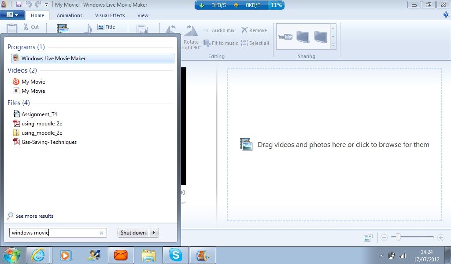Click the Windows Start orb

(12, 255)
